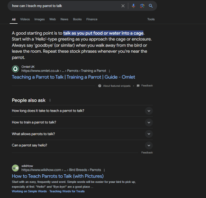This screenshot has height=198, width=206.
Task: Expand "Can a parrot say hello?" question
Action: click(82, 145)
